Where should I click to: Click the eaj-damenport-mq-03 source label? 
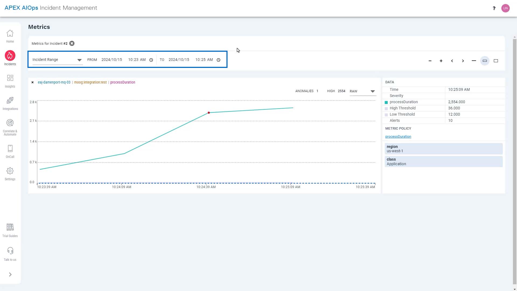54,82
